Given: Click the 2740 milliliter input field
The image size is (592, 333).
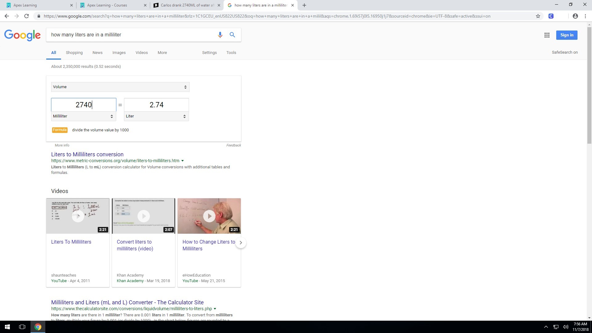Looking at the screenshot, I should point(84,105).
